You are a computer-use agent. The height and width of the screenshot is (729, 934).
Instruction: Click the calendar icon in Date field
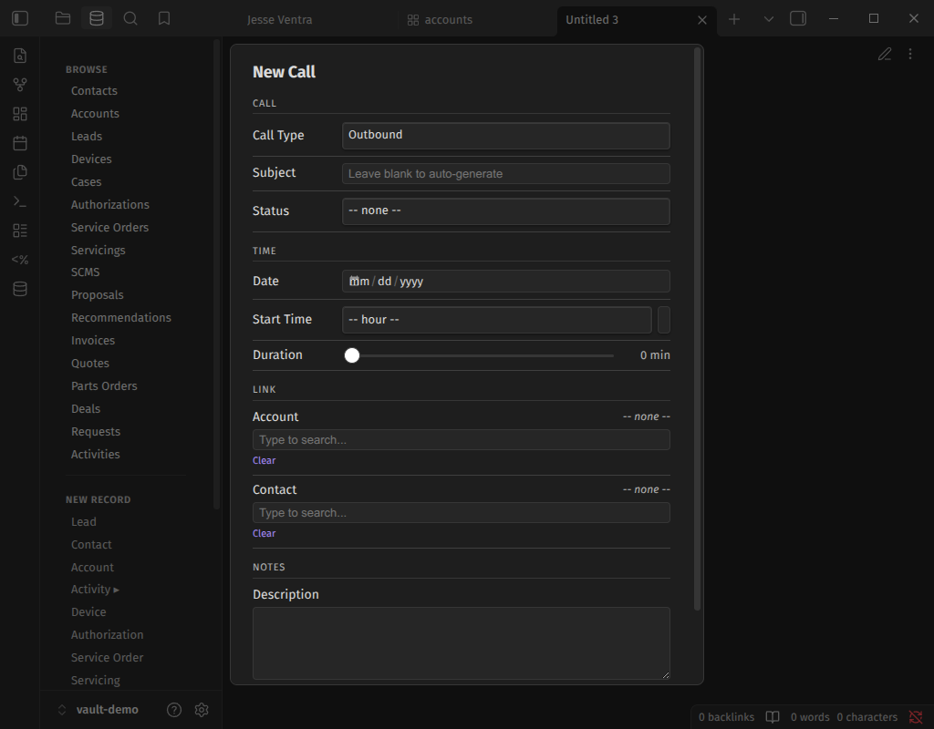click(x=354, y=281)
